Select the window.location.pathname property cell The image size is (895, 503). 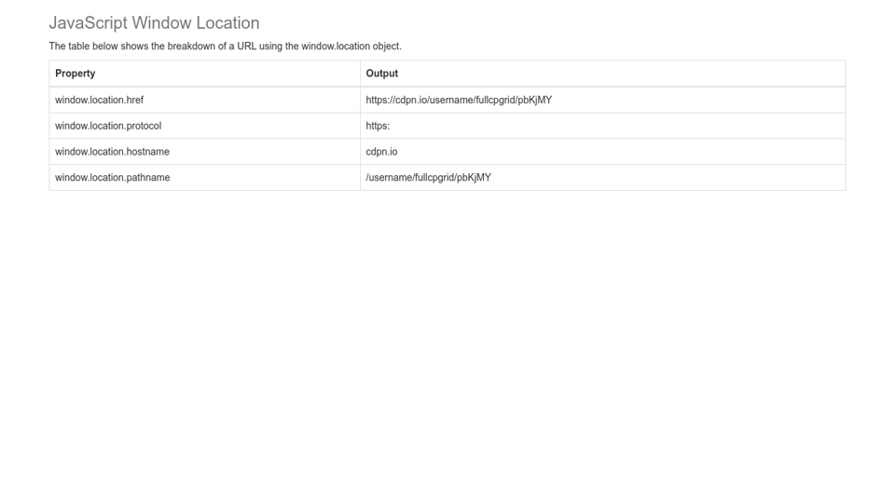(x=112, y=178)
